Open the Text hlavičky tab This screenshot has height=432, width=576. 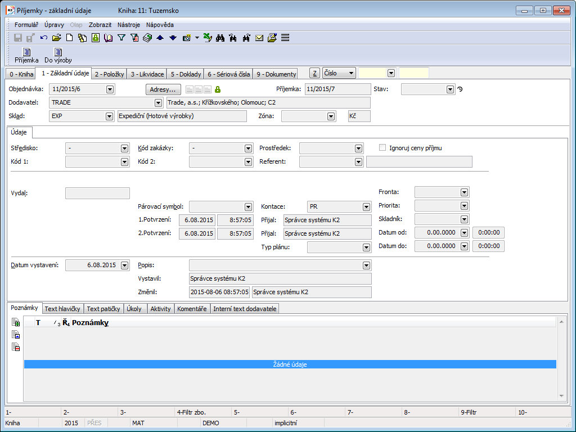pyautogui.click(x=62, y=309)
